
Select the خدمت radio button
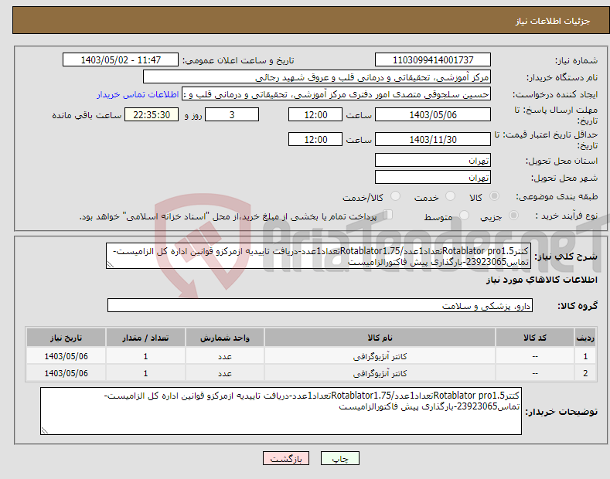[x=450, y=196]
